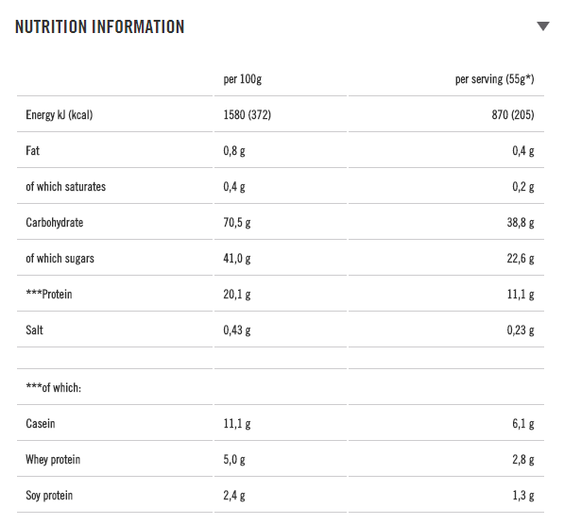This screenshot has width=564, height=524.
Task: Click the Casein row label
Action: click(x=41, y=423)
